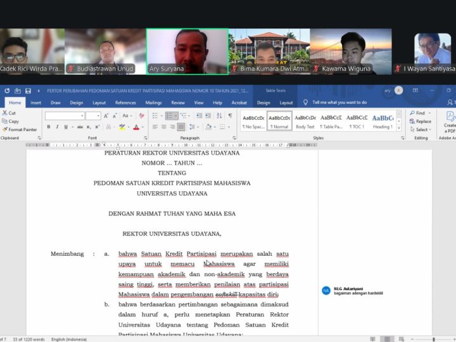Click Tell me what you want search

click(x=335, y=103)
